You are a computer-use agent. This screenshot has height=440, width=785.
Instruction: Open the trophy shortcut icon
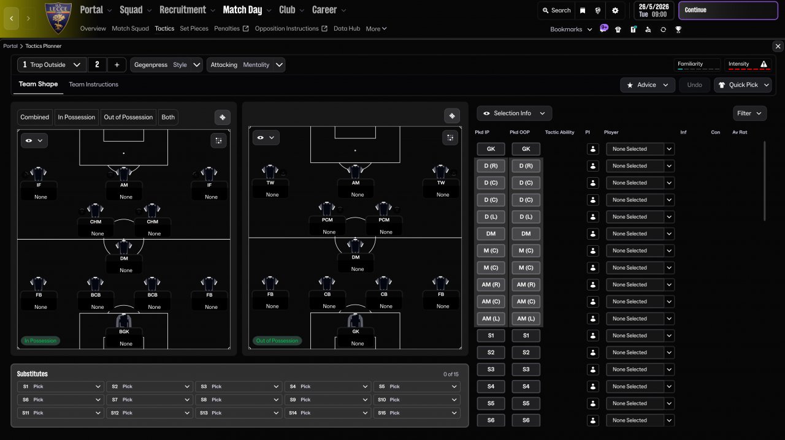678,29
